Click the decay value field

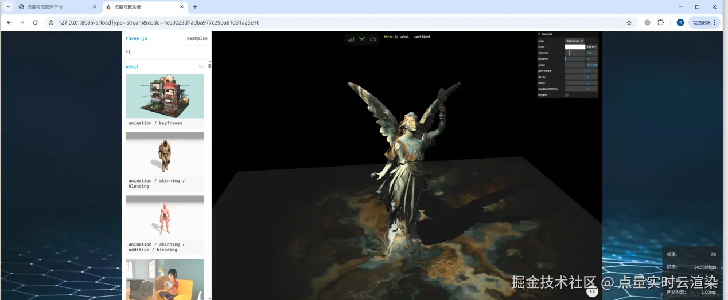592,77
